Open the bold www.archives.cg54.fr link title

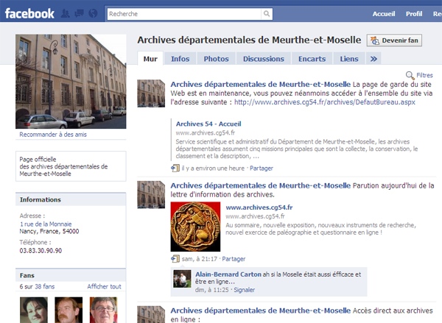(x=259, y=207)
